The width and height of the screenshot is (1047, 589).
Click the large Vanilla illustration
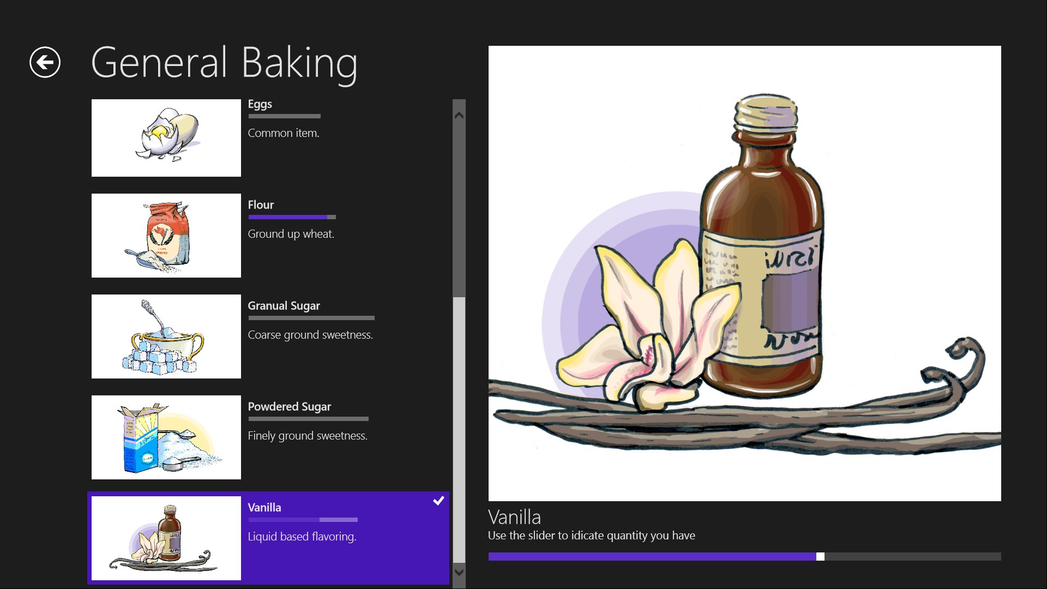[744, 273]
